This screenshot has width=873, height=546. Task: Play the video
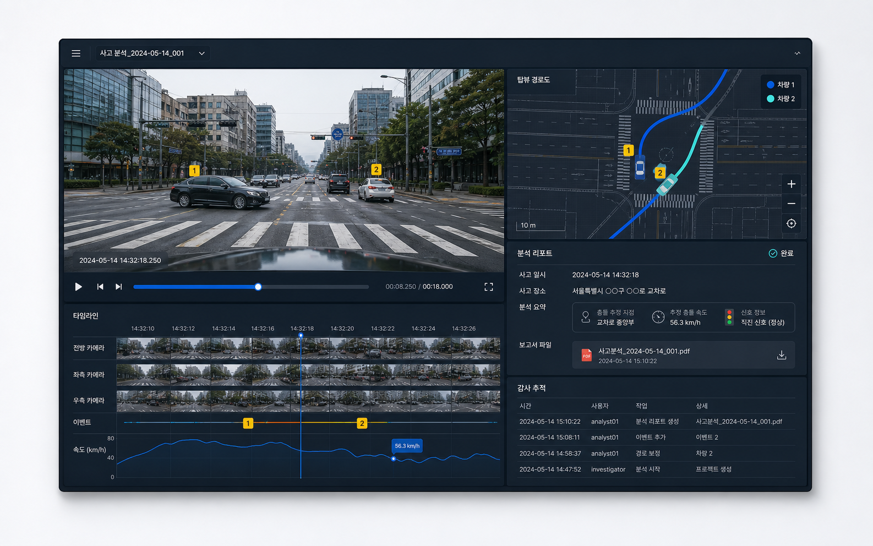(x=78, y=287)
